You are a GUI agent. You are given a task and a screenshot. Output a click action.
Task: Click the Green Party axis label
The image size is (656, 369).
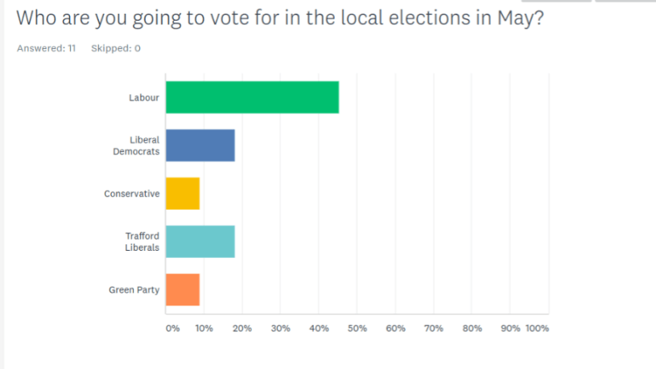coord(134,289)
